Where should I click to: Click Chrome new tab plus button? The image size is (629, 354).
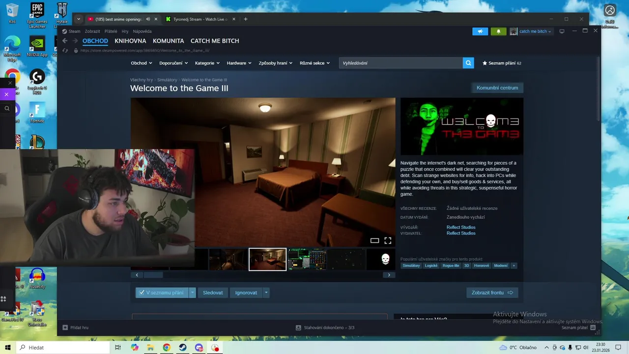[246, 19]
